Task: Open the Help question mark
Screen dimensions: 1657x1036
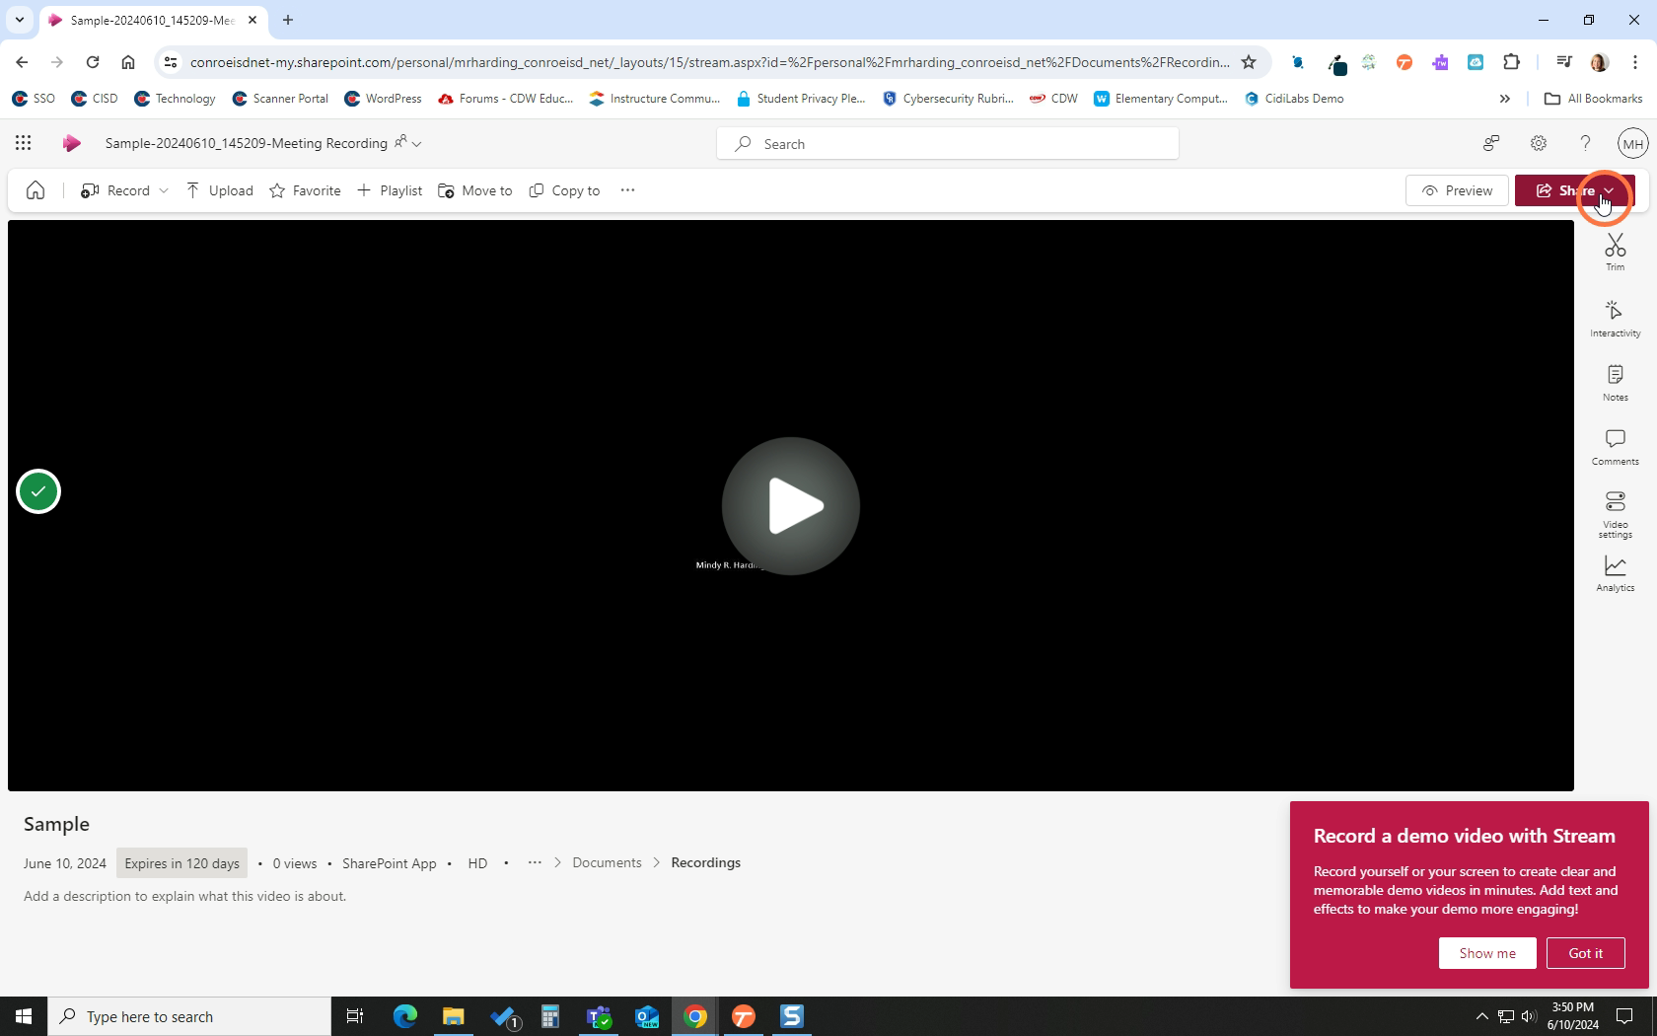Action: pyautogui.click(x=1585, y=143)
